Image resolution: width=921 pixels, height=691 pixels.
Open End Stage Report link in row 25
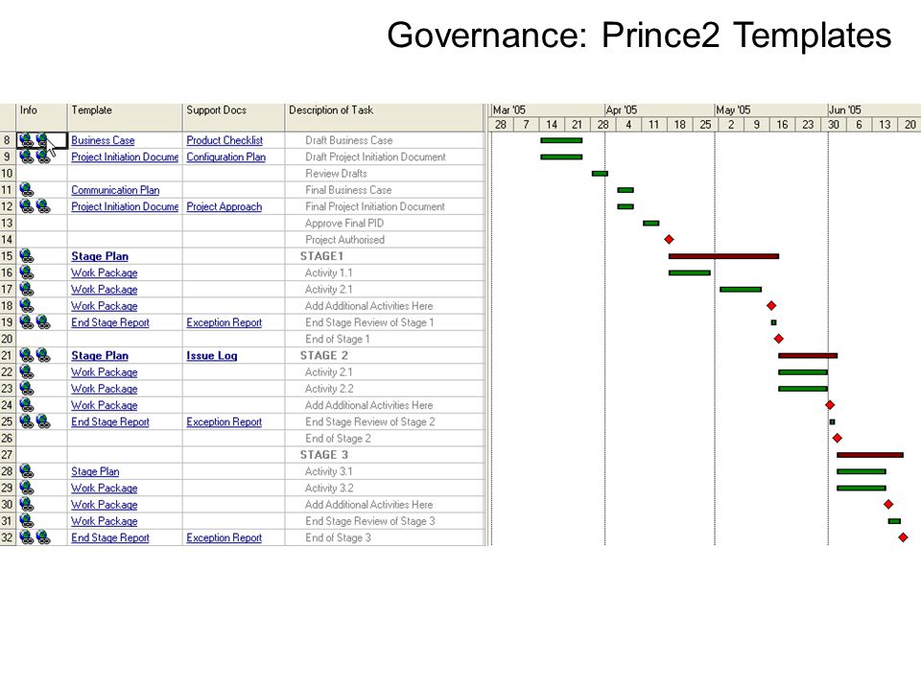109,422
